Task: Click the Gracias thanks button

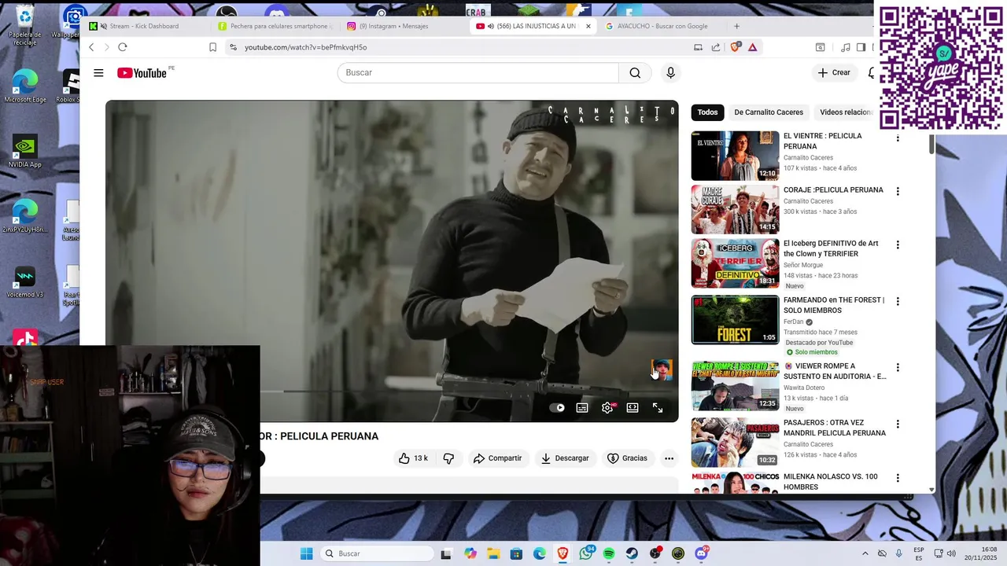Action: [627, 458]
